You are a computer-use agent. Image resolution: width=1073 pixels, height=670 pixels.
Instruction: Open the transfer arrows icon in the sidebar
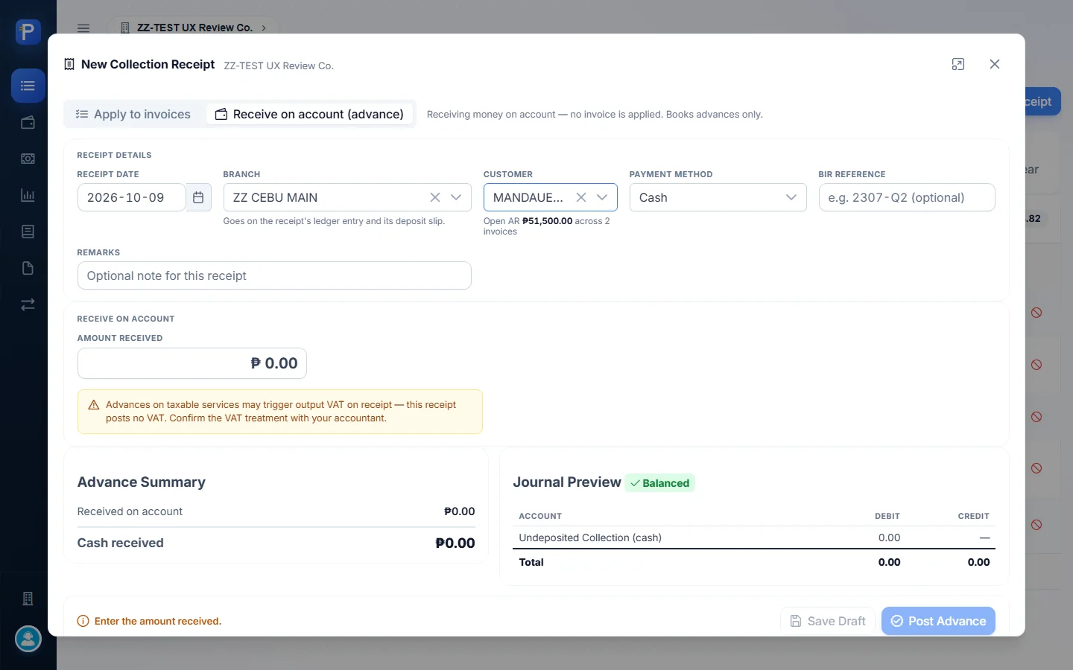28,304
